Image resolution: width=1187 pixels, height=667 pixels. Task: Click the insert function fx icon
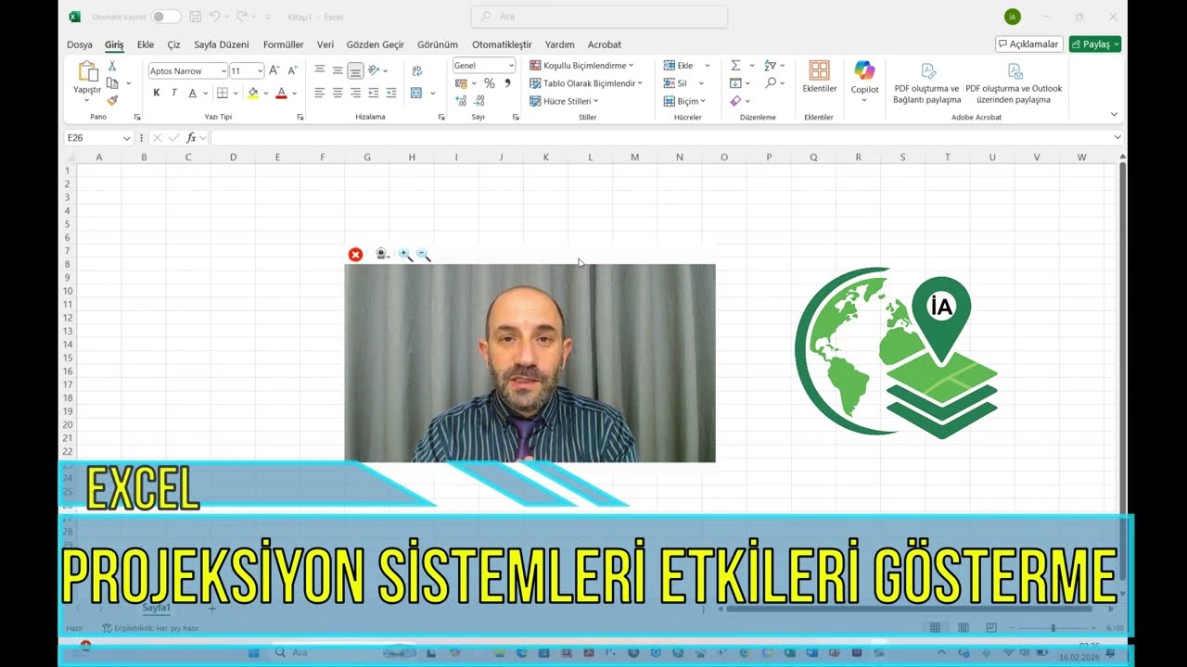pos(191,138)
